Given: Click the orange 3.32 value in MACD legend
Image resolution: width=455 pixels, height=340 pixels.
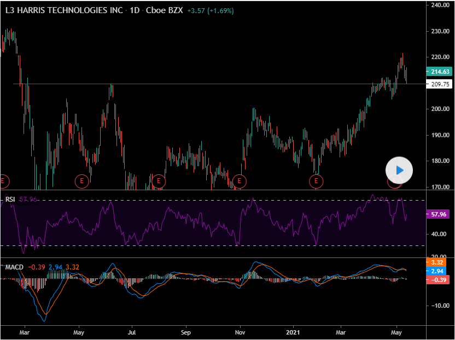Looking at the screenshot, I should (72, 267).
